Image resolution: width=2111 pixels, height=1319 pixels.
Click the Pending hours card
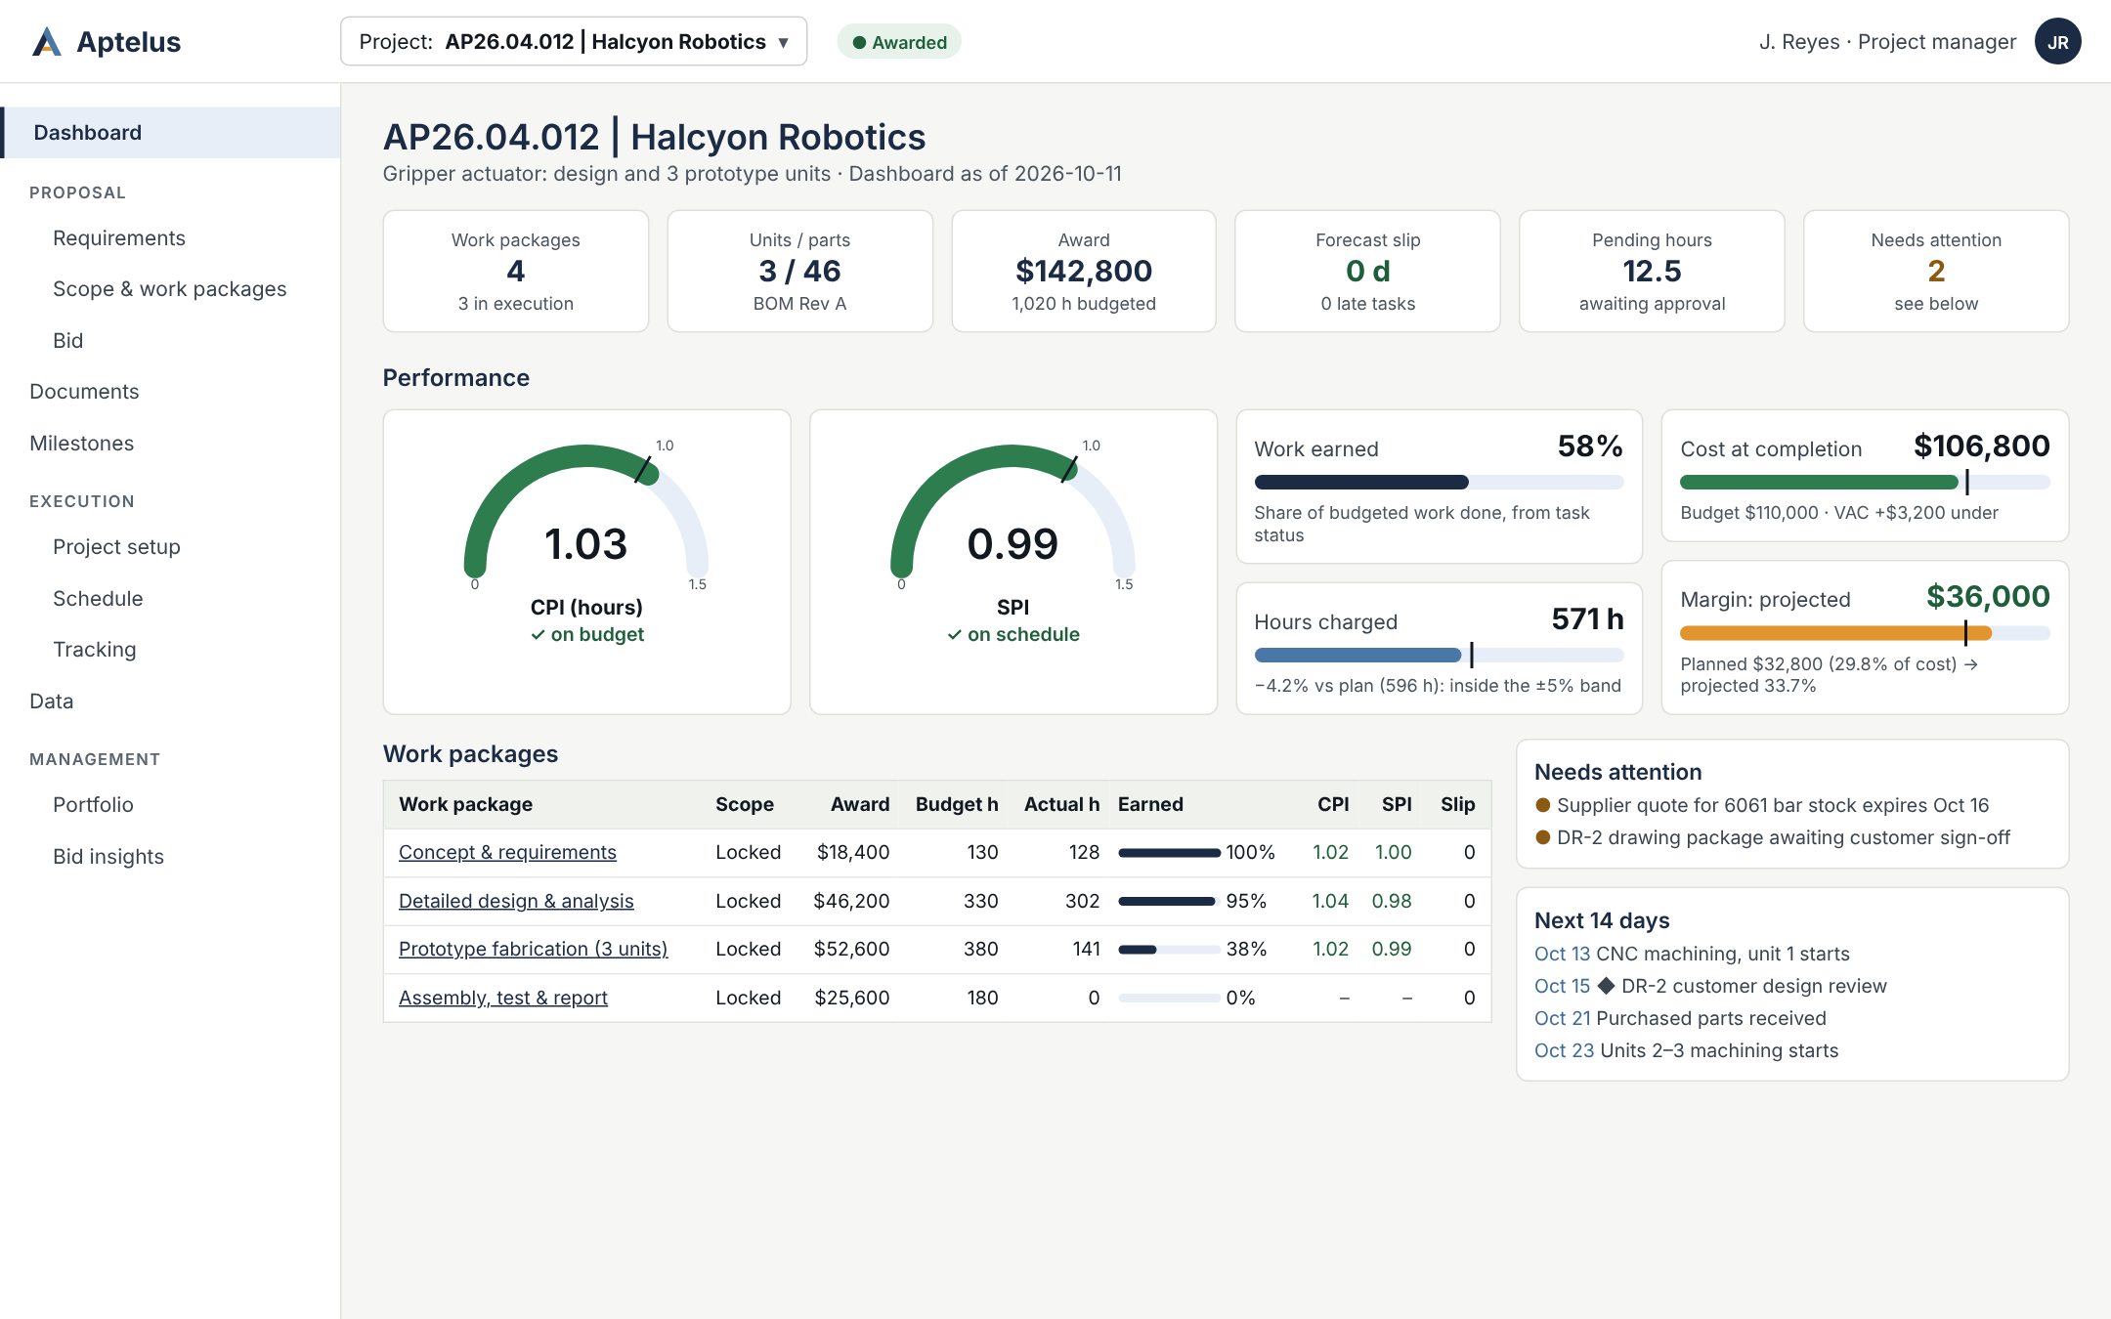[1652, 272]
